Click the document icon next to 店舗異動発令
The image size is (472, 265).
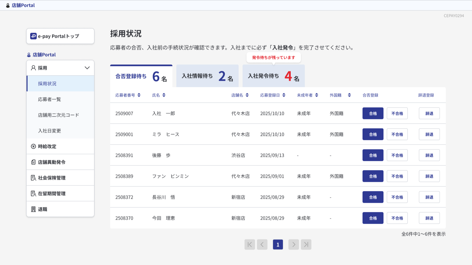[33, 162]
